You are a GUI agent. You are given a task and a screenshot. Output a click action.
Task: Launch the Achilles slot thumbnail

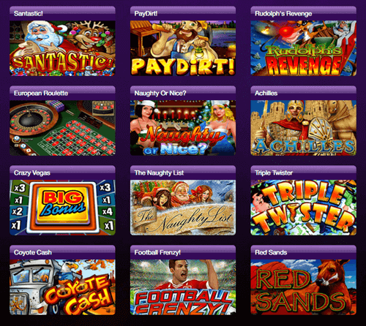[x=304, y=128]
